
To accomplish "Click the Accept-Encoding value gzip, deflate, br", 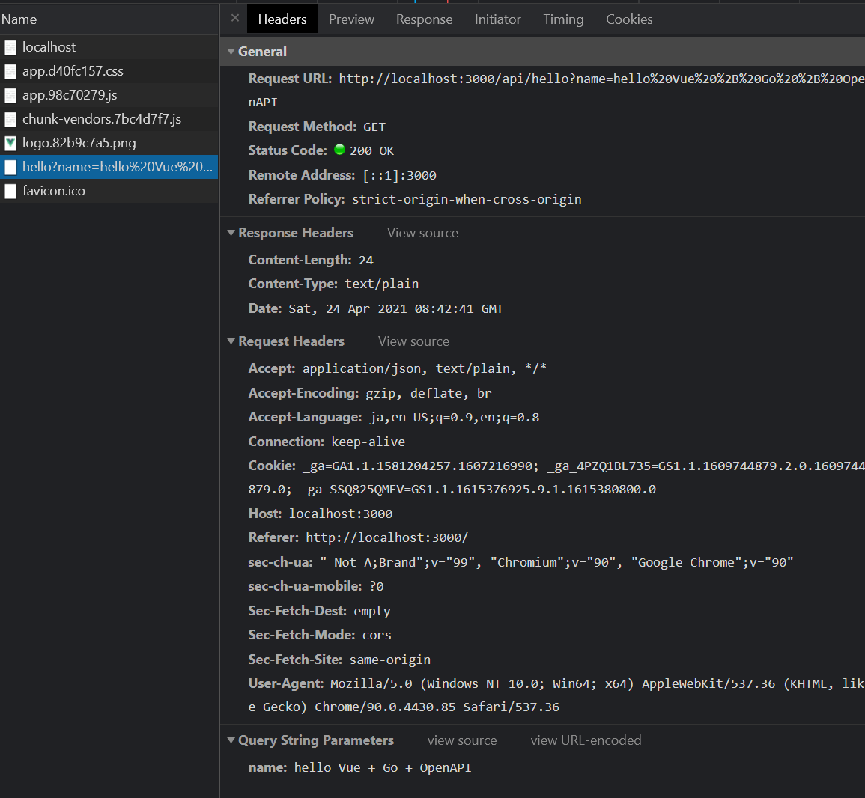I will pos(428,393).
